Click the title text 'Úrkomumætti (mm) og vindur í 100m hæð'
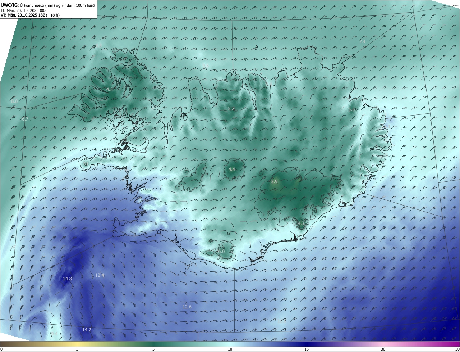Screen dimensions: 460x352 click(57, 5)
